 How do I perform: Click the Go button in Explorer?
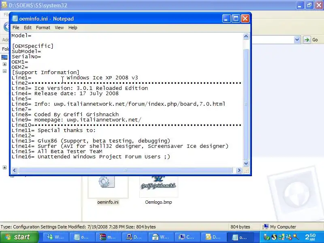[311, 40]
